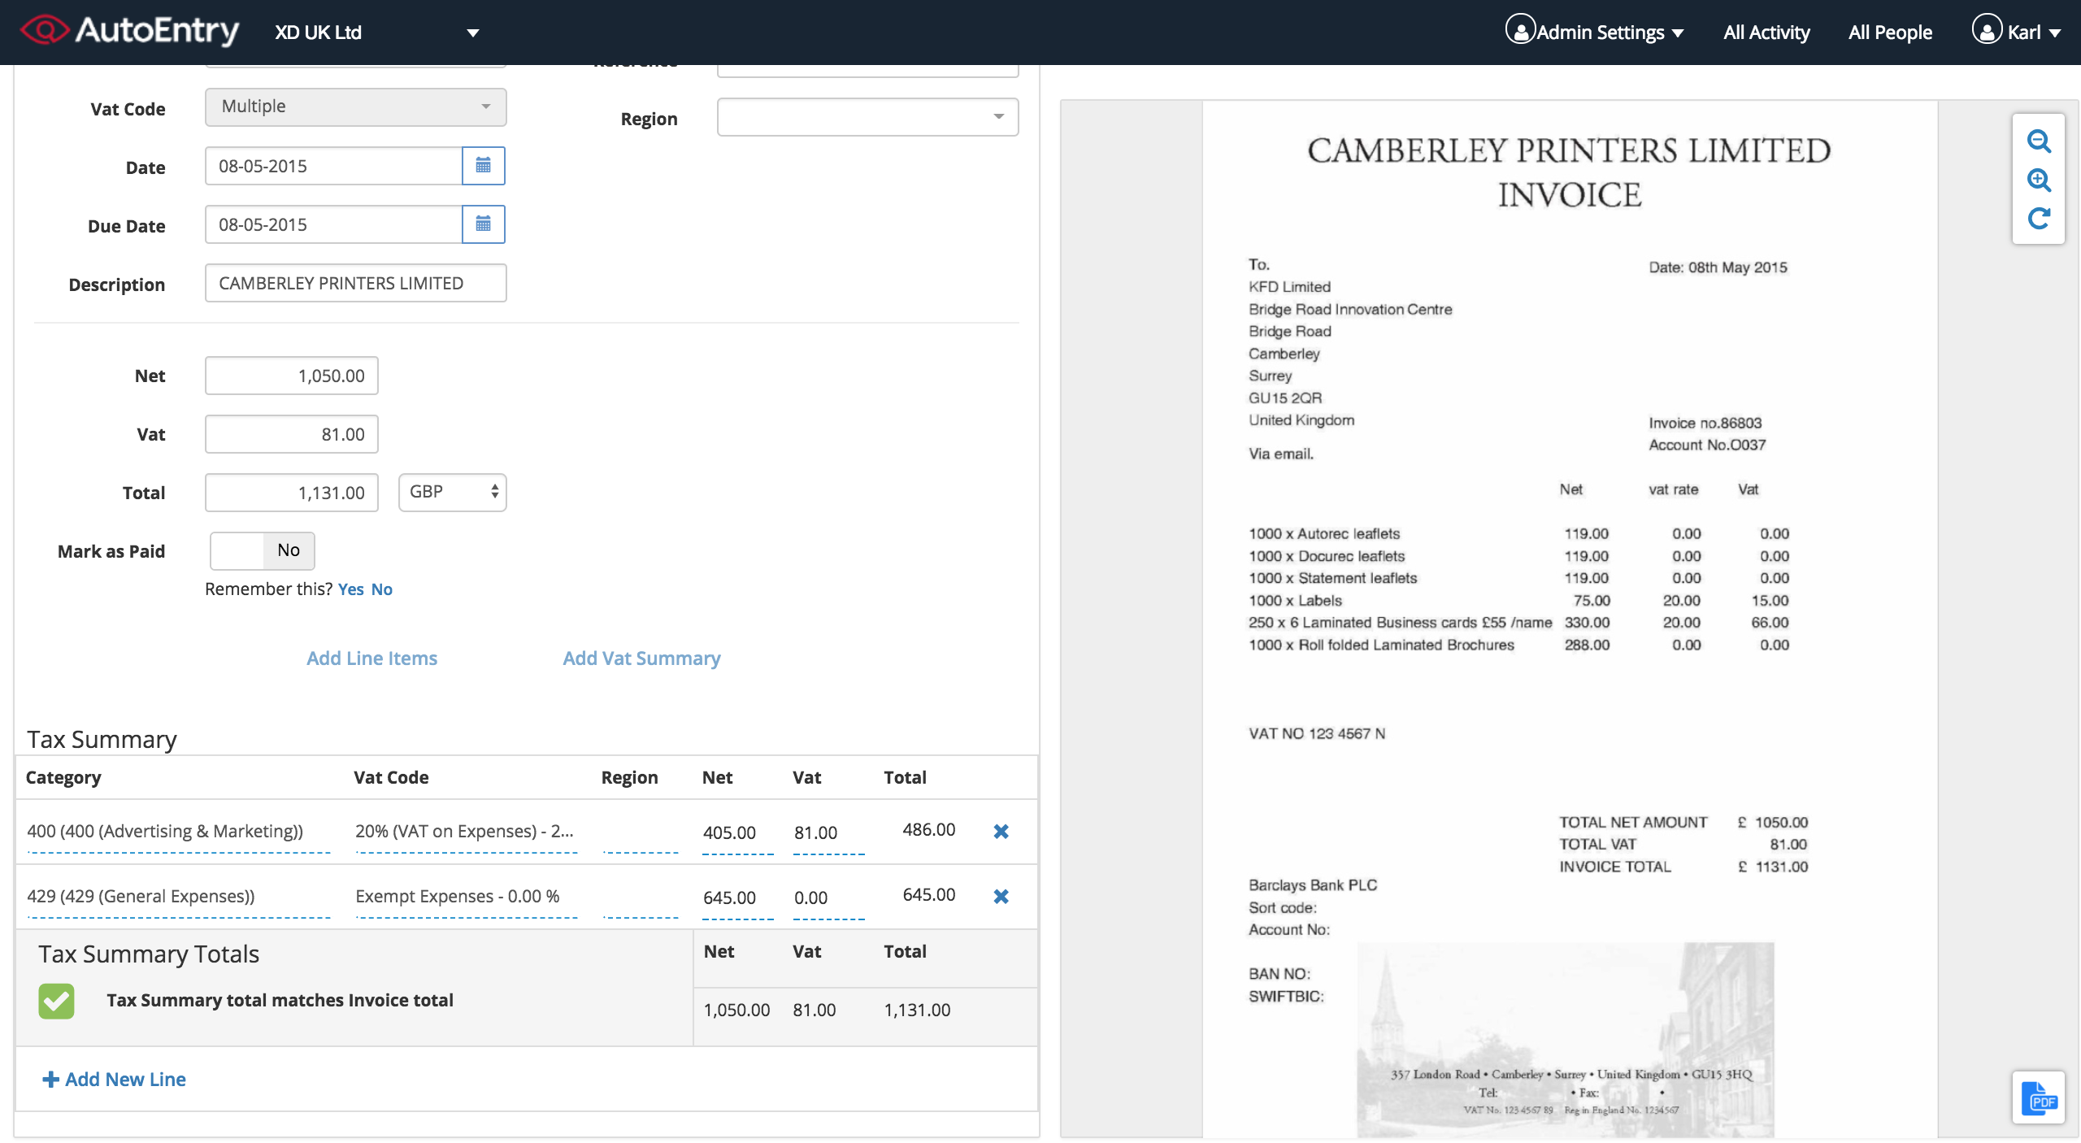Toggle the Mark as Paid switch

262,550
